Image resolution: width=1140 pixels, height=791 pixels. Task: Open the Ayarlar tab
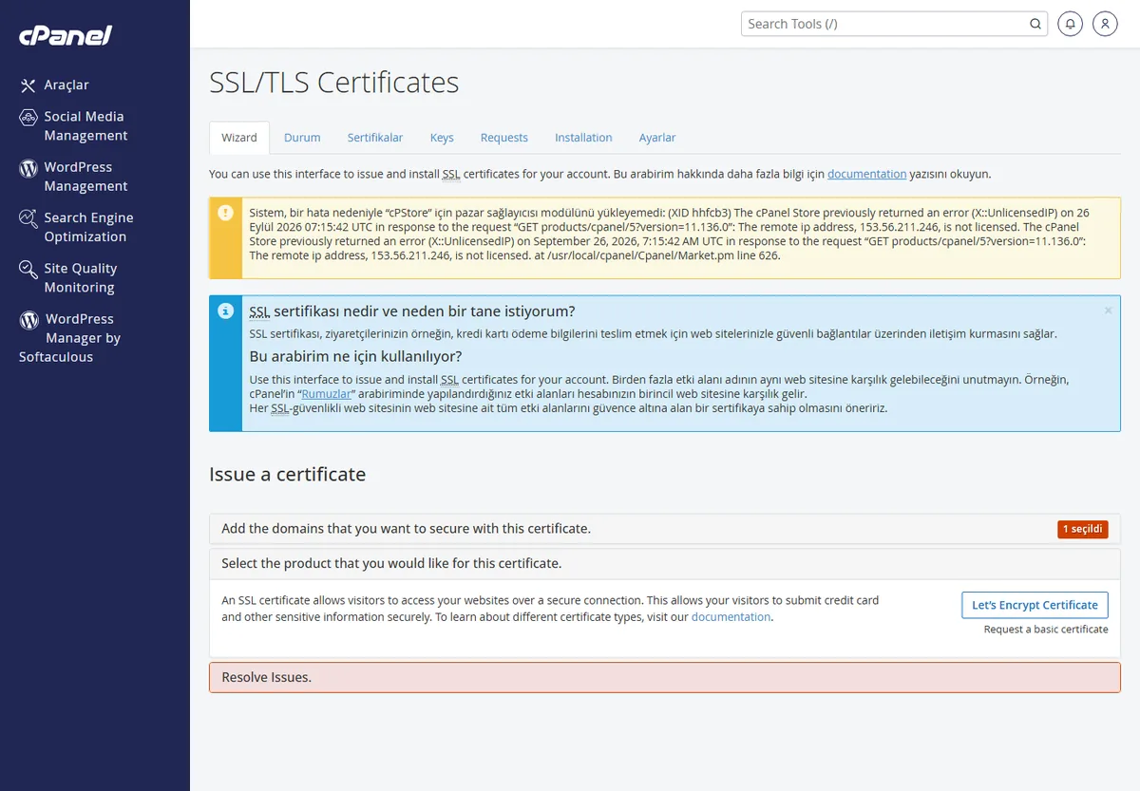[657, 138]
